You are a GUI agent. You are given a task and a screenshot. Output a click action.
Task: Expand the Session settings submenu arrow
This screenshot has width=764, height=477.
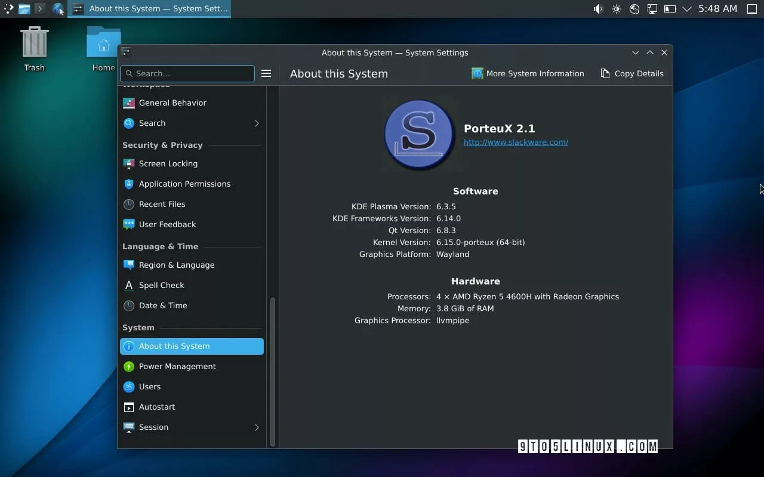click(x=257, y=428)
